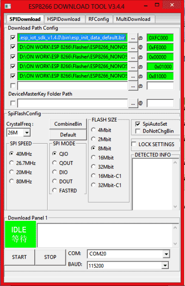This screenshot has height=286, width=185.
Task: Go to the MultiDownload tab
Action: 133,19
